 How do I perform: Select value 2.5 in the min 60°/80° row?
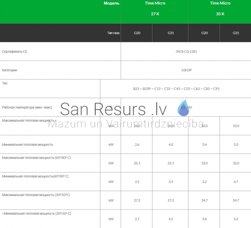137,182
